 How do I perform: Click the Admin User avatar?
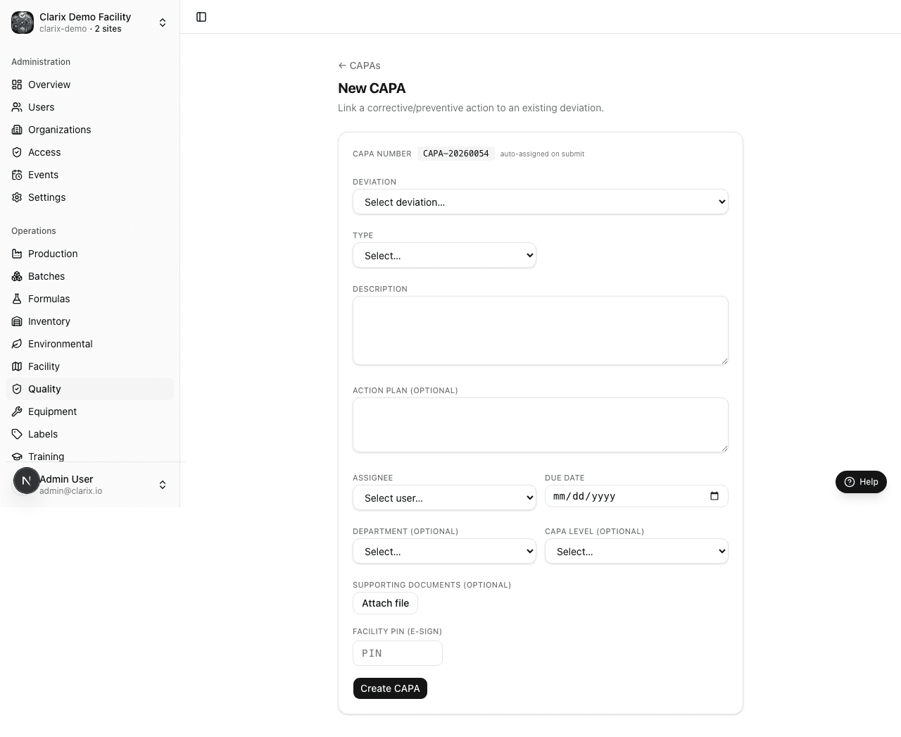pos(27,481)
